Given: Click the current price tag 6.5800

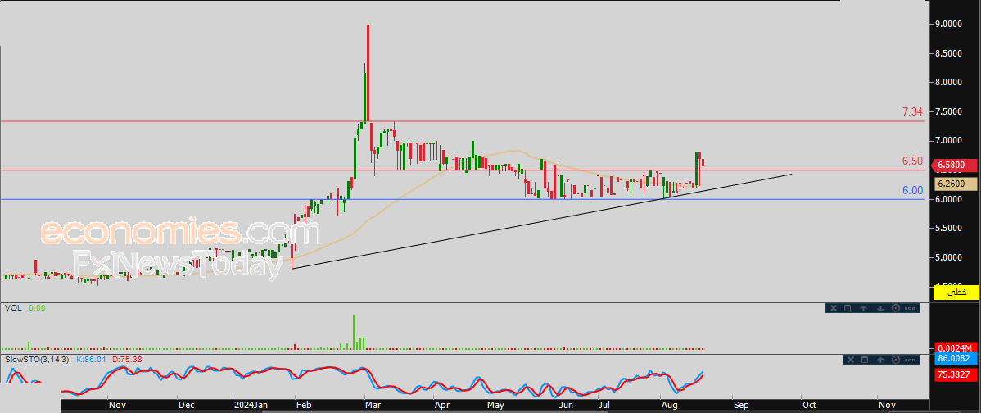Looking at the screenshot, I should [955, 166].
